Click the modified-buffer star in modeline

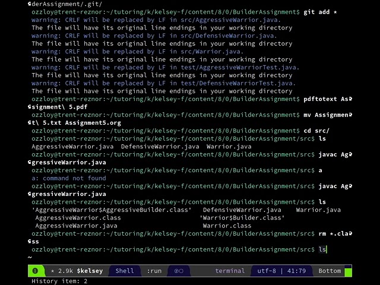(53, 271)
